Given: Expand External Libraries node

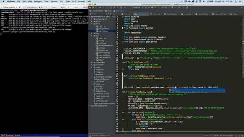Looking at the screenshot, I should (89, 106).
